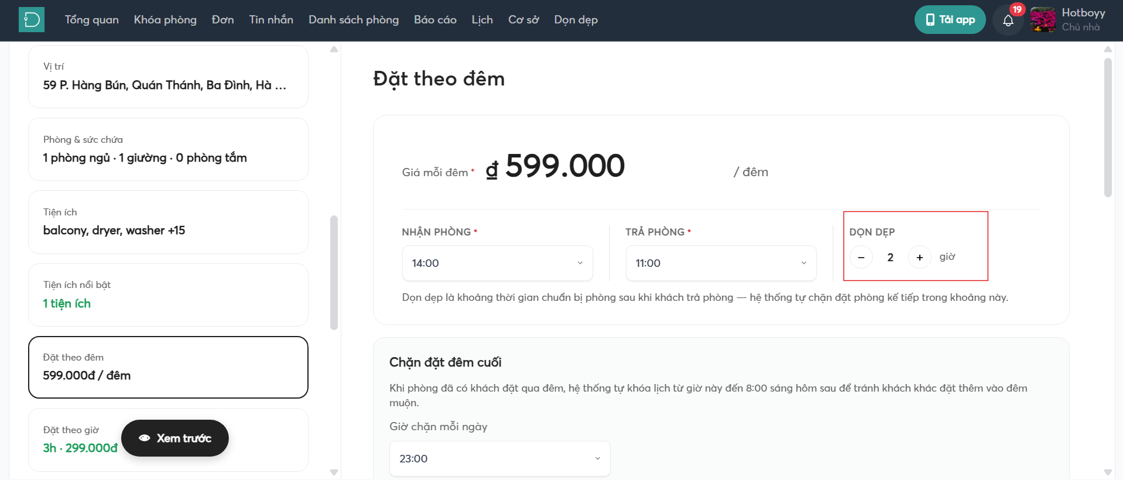Open Cơ sở menu item
The width and height of the screenshot is (1123, 480).
pyautogui.click(x=523, y=20)
